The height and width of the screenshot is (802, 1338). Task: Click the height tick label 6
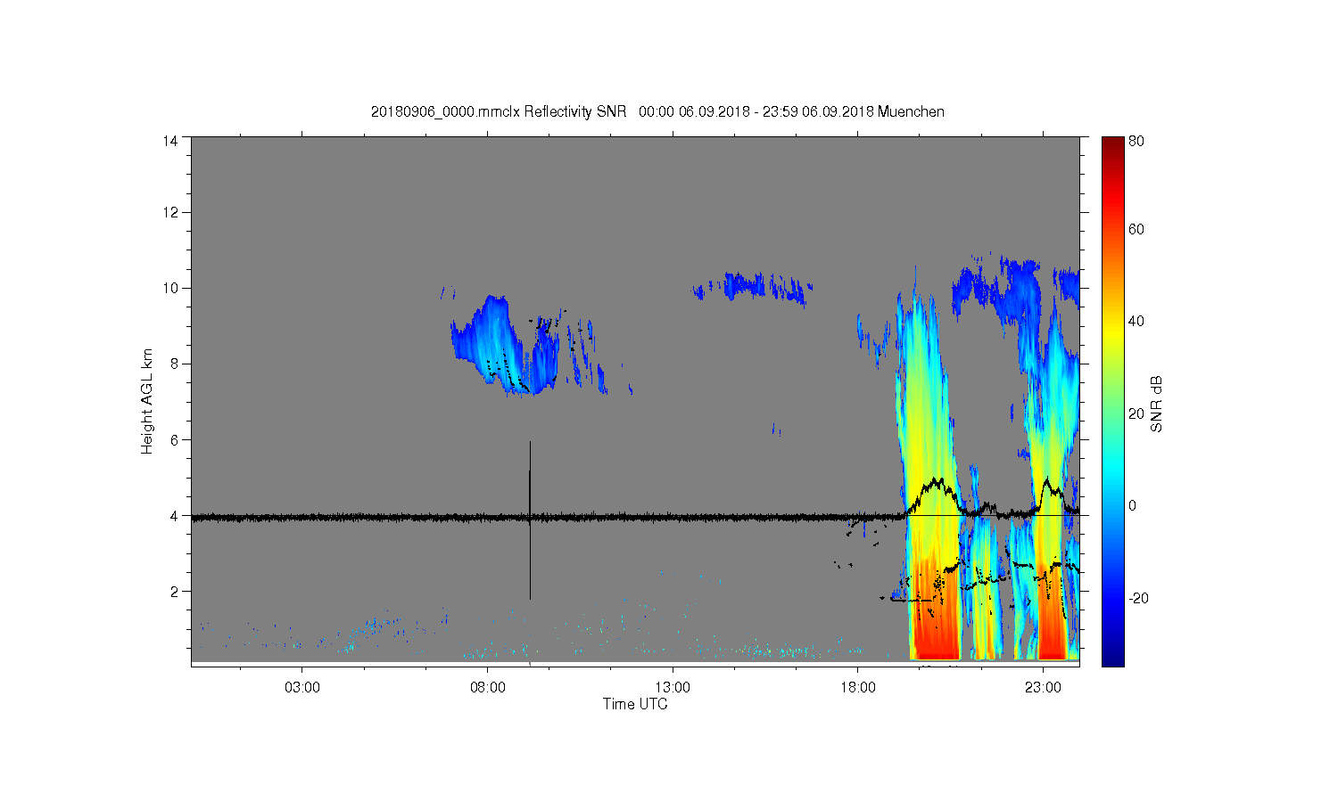(x=174, y=439)
